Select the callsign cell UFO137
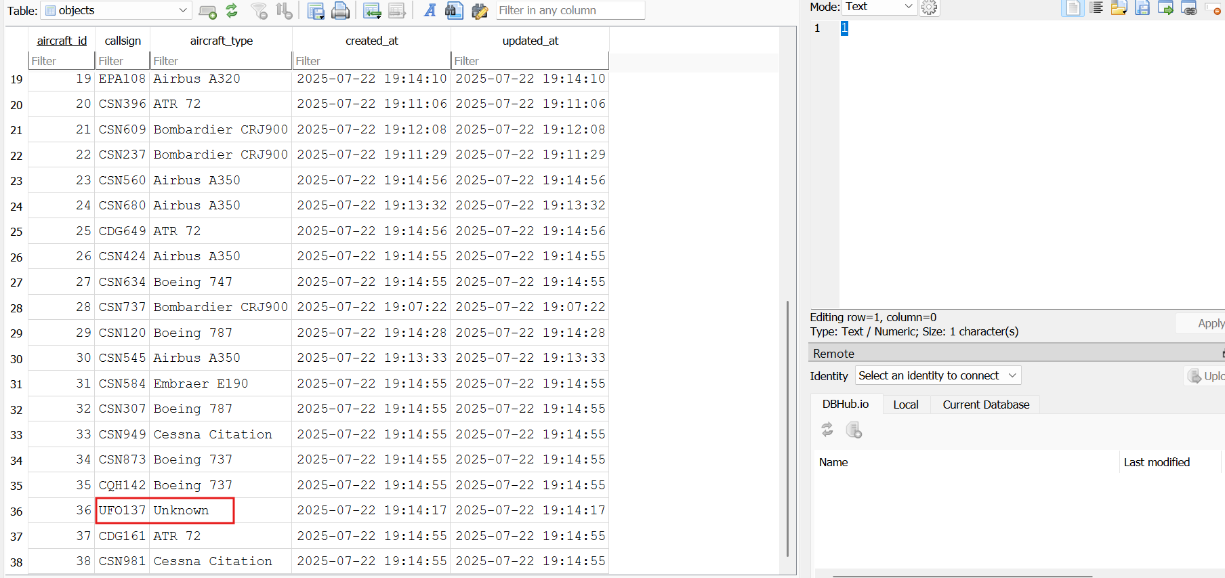 pyautogui.click(x=123, y=510)
